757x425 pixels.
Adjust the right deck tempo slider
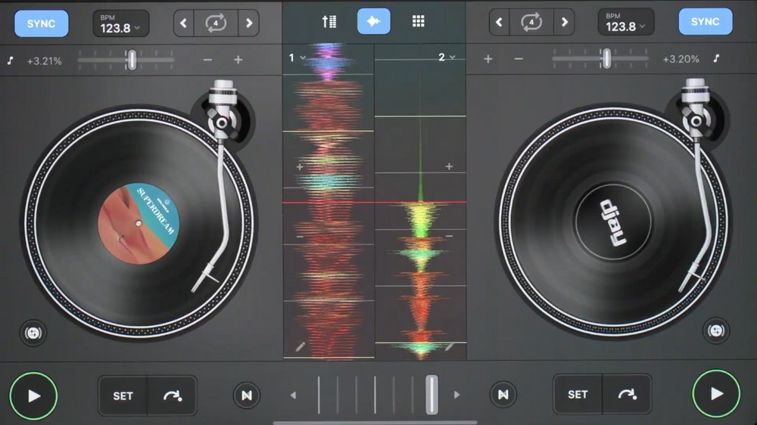pos(606,58)
